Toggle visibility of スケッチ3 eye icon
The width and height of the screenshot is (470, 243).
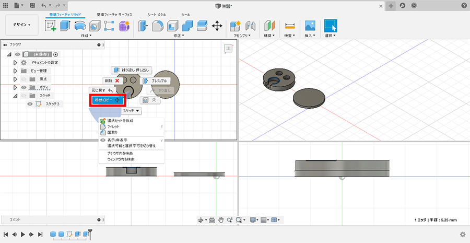(x=30, y=104)
